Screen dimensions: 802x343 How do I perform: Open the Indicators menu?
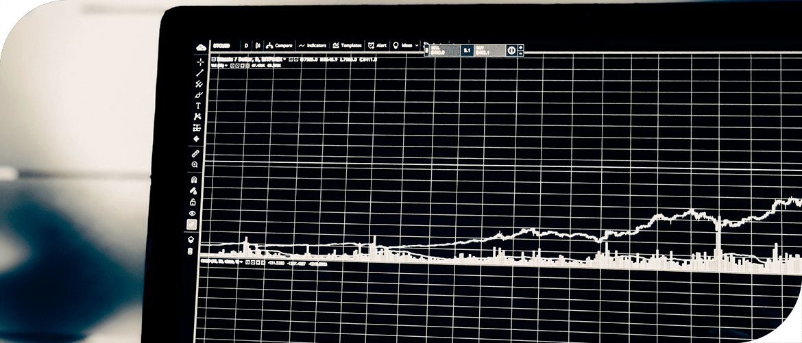(313, 45)
